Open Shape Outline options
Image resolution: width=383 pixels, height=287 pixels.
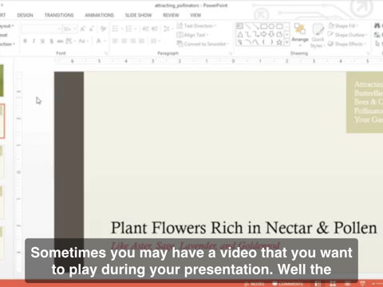347,35
